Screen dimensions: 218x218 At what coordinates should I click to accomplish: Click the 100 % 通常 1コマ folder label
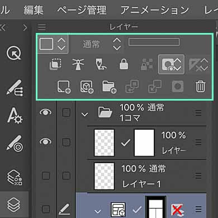(142, 112)
